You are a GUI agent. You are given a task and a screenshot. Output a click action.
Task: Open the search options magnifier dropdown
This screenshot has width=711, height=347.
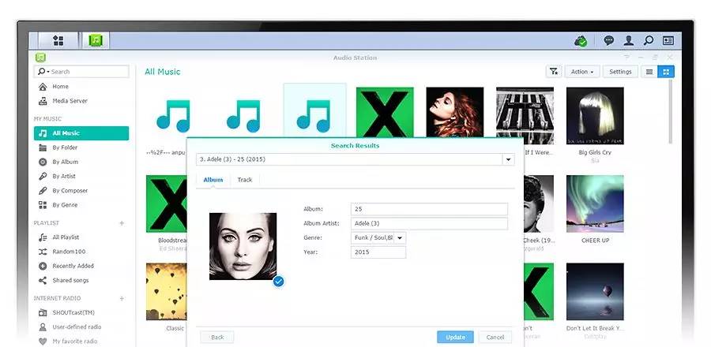(x=43, y=72)
